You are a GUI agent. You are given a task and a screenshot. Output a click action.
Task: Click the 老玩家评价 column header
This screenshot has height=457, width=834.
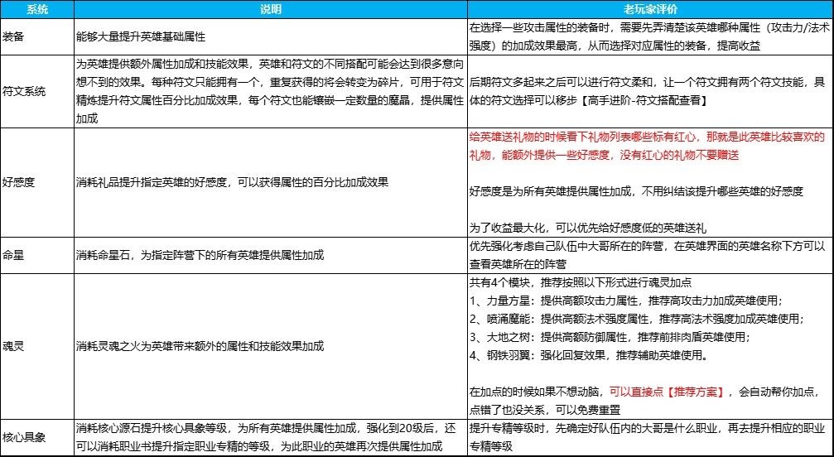click(x=649, y=8)
